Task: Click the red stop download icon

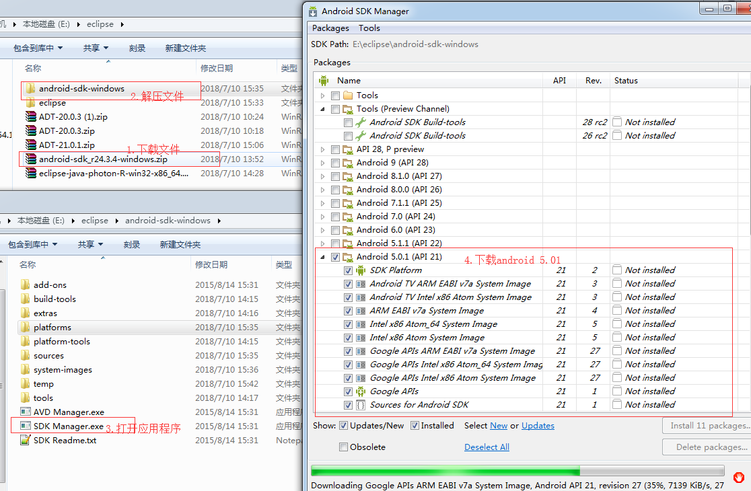Action: pyautogui.click(x=738, y=477)
